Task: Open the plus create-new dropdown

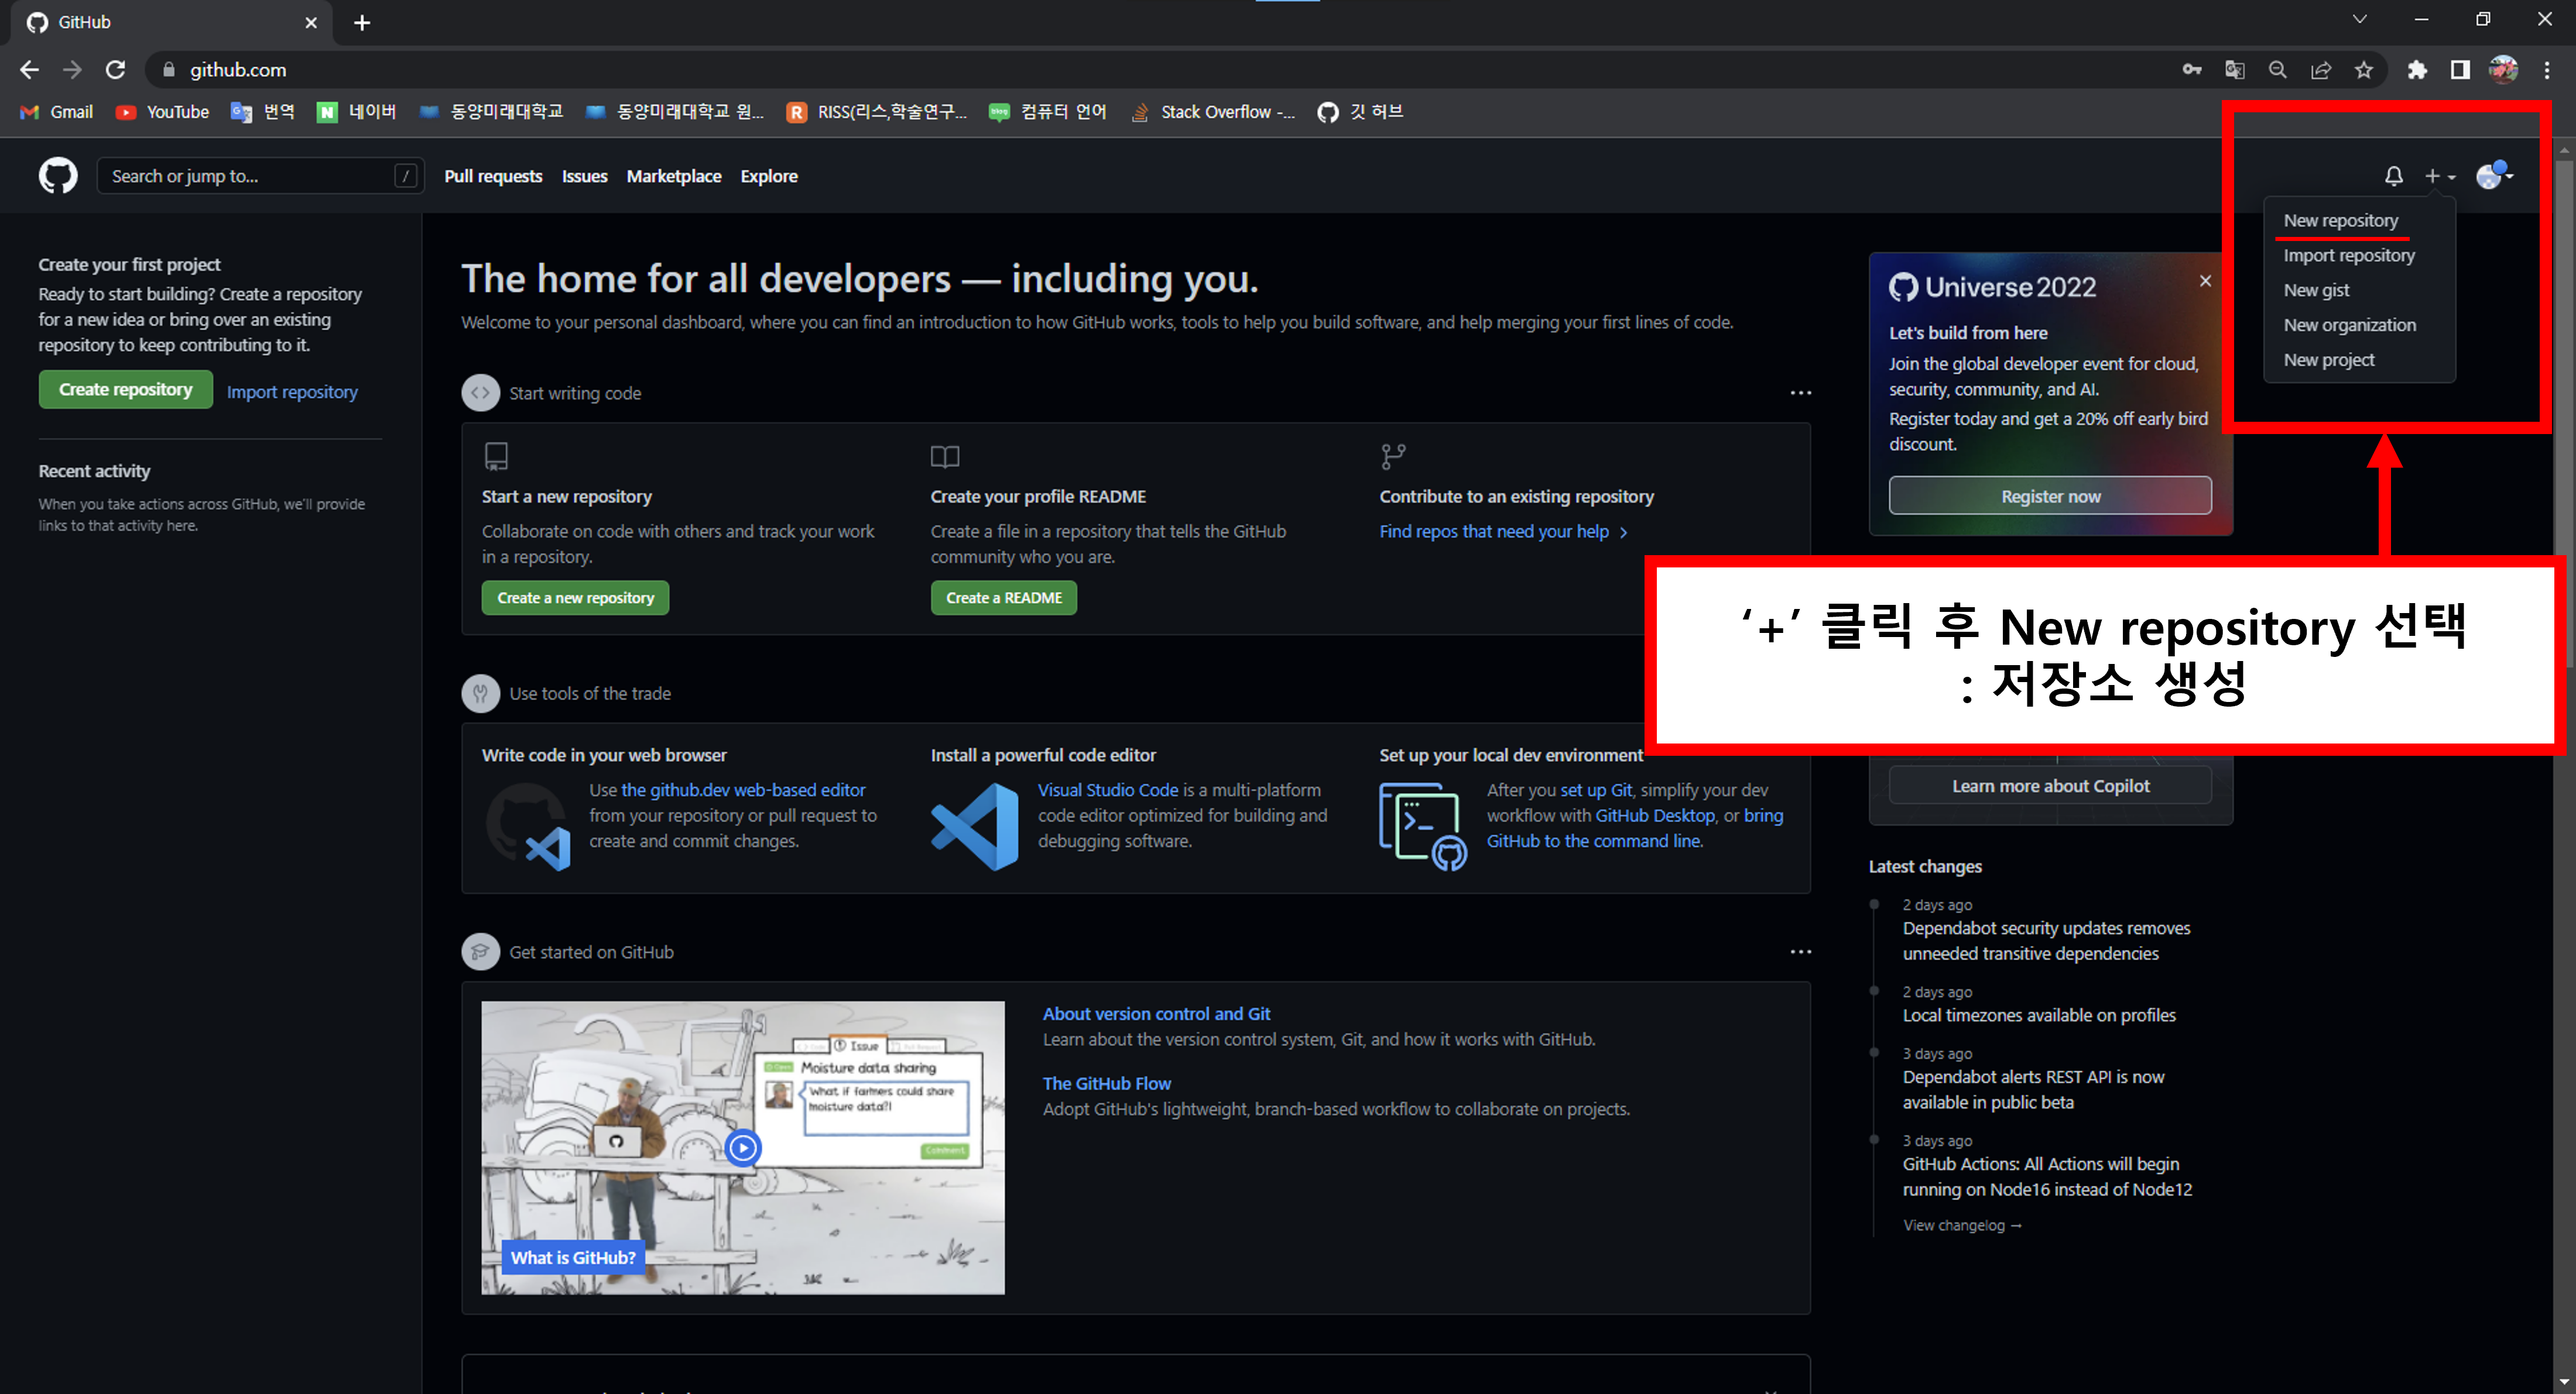Action: pos(2439,176)
